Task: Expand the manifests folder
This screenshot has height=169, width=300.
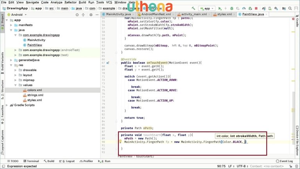Action: click(15, 25)
